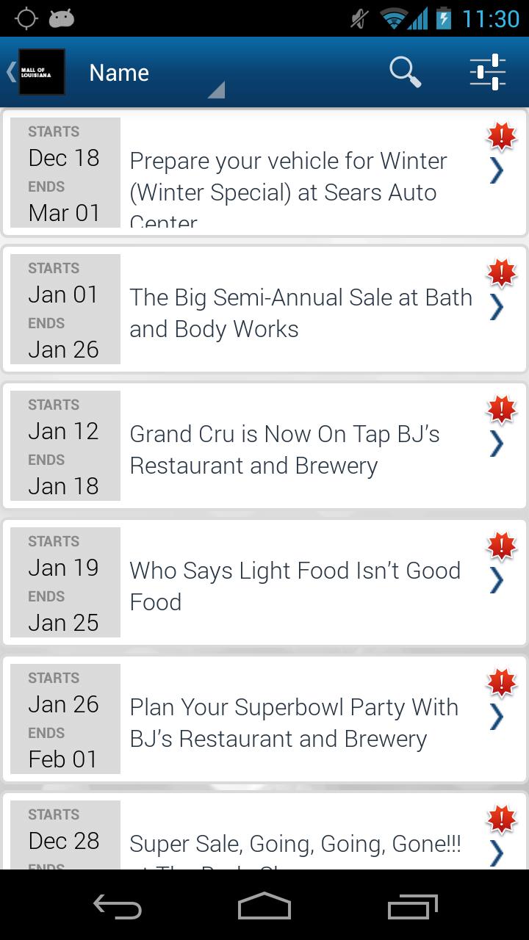
Task: Expand Grand Cru On Tap chevron
Action: tap(497, 444)
